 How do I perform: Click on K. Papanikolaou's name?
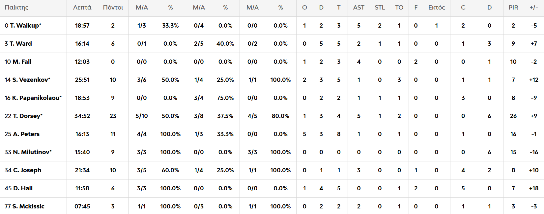click(x=36, y=98)
